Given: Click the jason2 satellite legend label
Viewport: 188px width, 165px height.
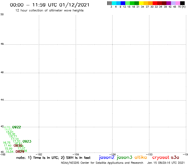Looking at the screenshot, I should tap(107, 157).
